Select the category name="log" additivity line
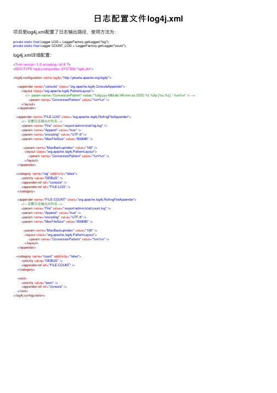 (x=47, y=174)
